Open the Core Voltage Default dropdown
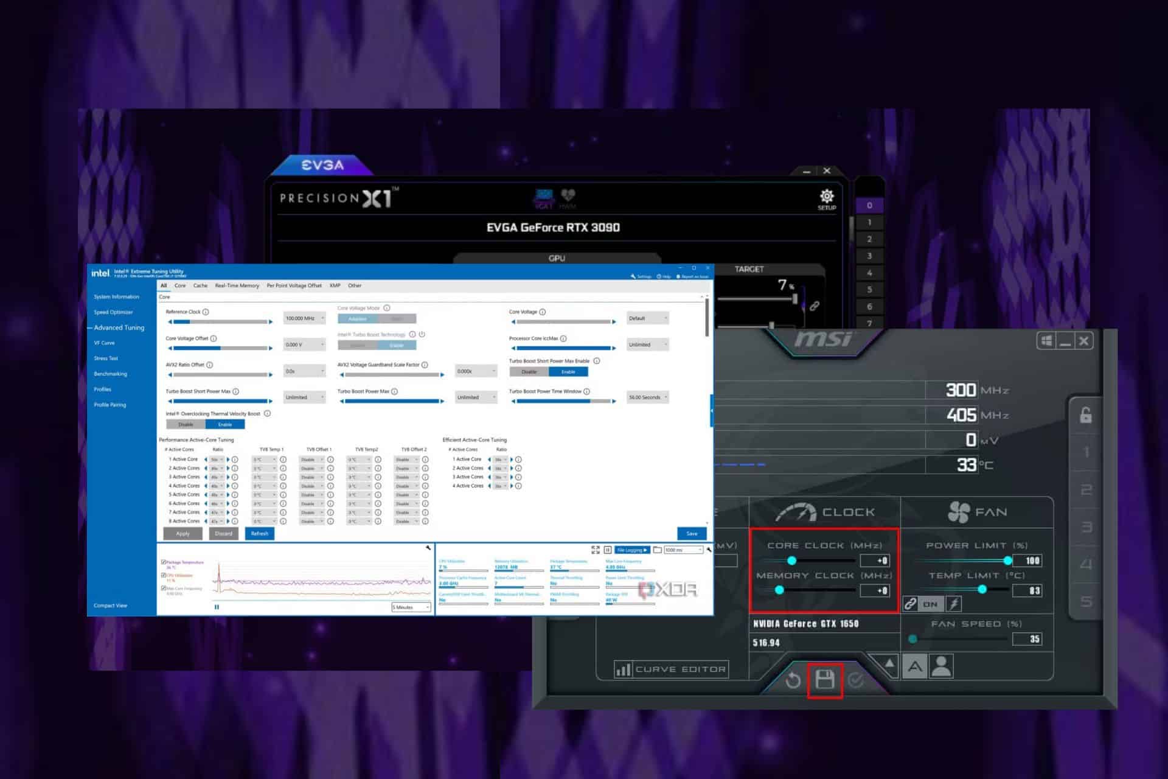 pos(647,318)
